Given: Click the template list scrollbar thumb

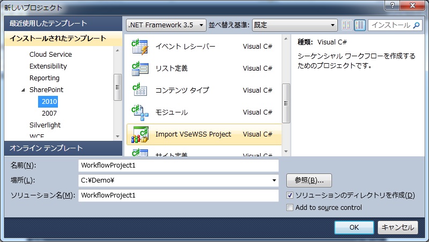Looking at the screenshot, I should 286,103.
